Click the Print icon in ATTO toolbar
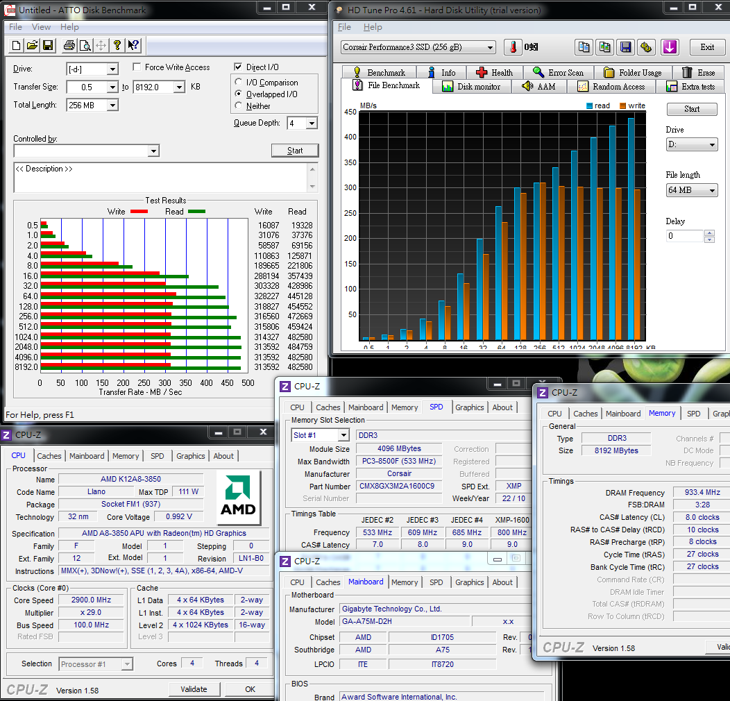 [x=69, y=46]
